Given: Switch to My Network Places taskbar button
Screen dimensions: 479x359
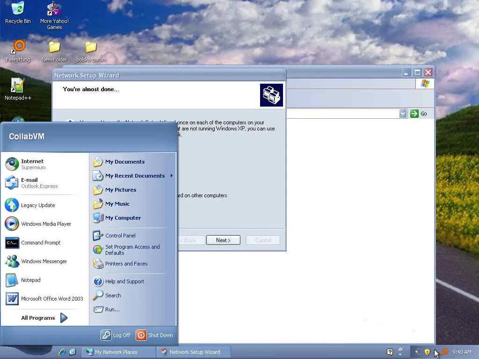Looking at the screenshot, I should (118, 352).
